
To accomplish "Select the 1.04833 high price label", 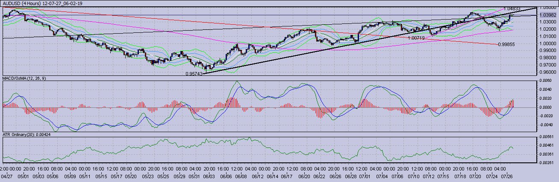I will tap(512, 9).
